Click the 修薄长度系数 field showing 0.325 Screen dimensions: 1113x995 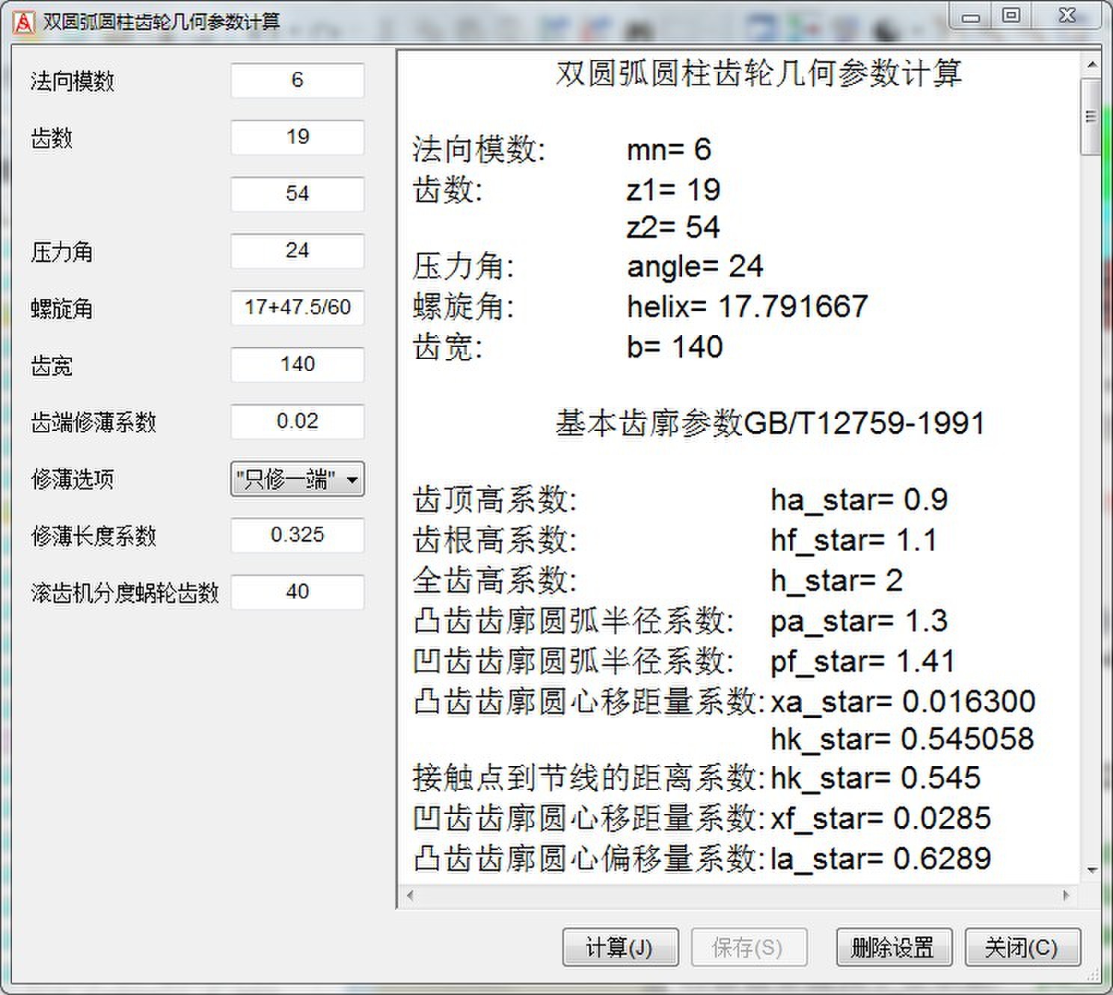297,535
